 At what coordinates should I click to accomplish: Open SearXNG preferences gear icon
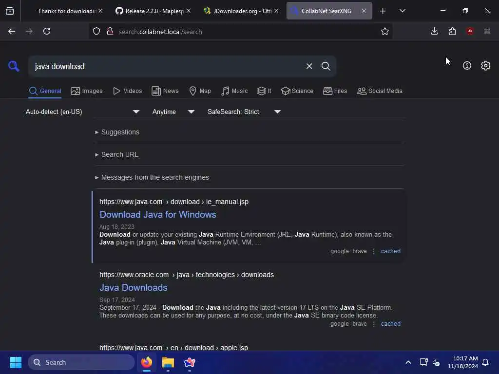486,66
